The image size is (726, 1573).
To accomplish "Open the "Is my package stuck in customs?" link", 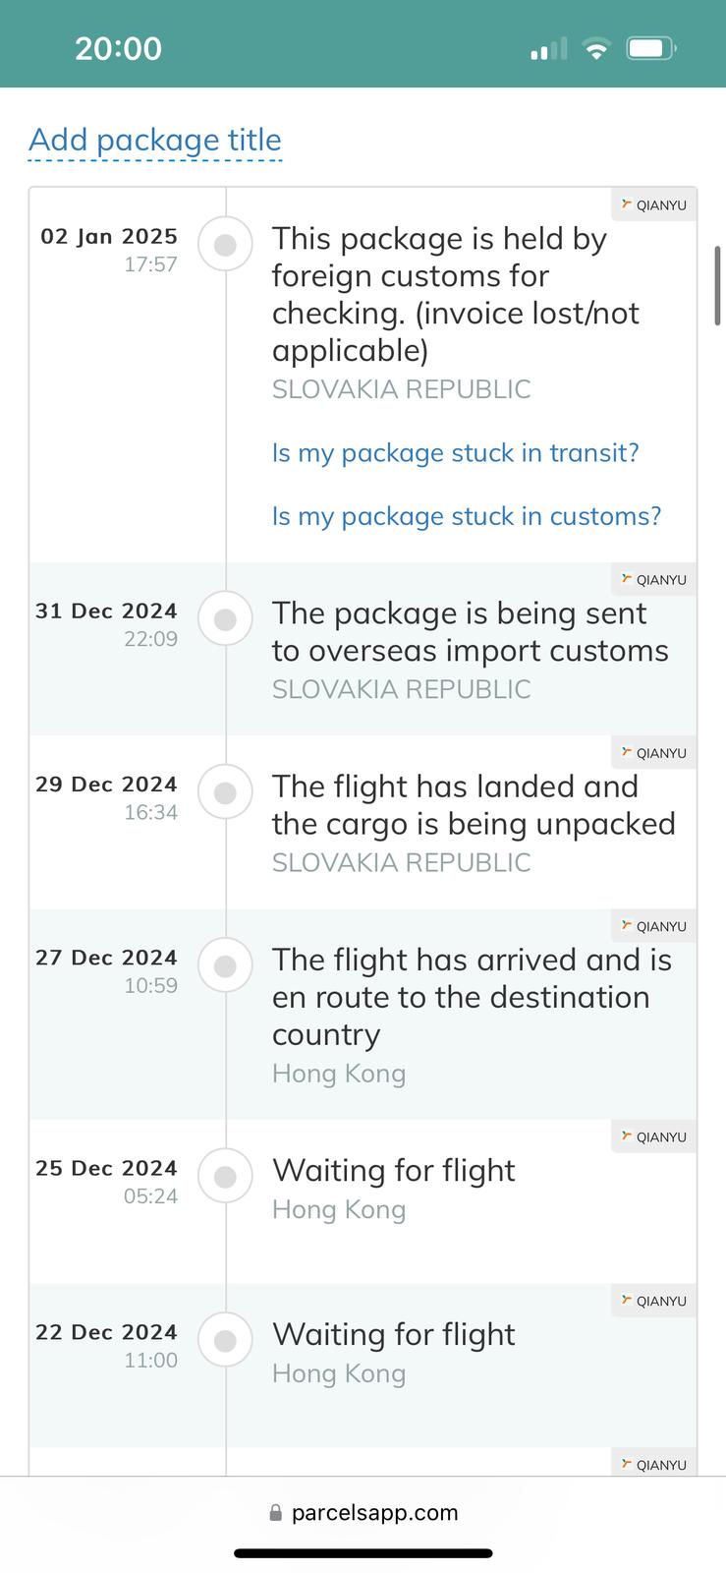I will [x=467, y=516].
